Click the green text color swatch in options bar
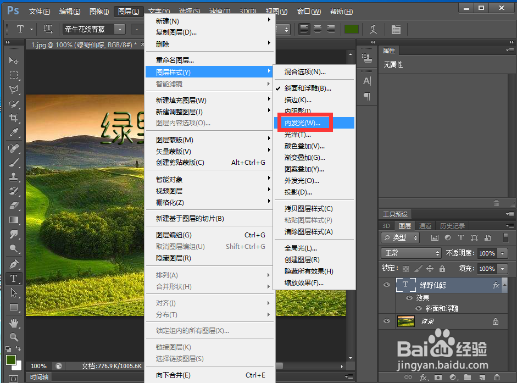 (352, 29)
